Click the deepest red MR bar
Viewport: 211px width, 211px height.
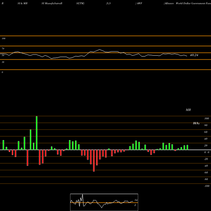coord(94,161)
